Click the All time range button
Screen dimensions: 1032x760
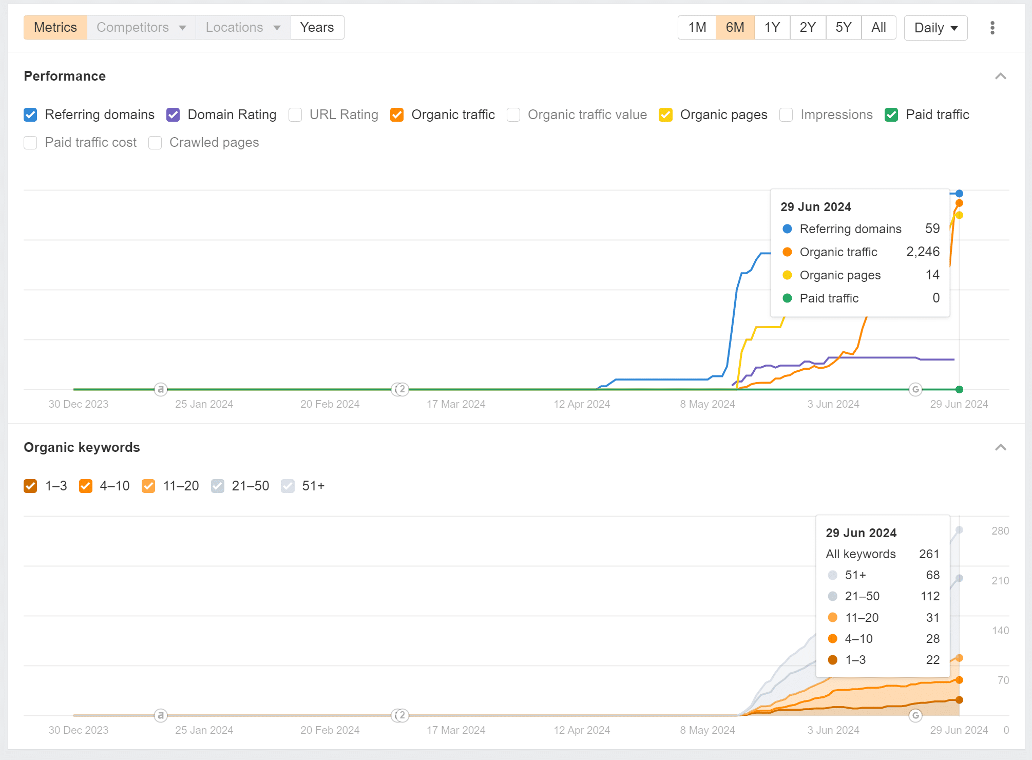(878, 27)
